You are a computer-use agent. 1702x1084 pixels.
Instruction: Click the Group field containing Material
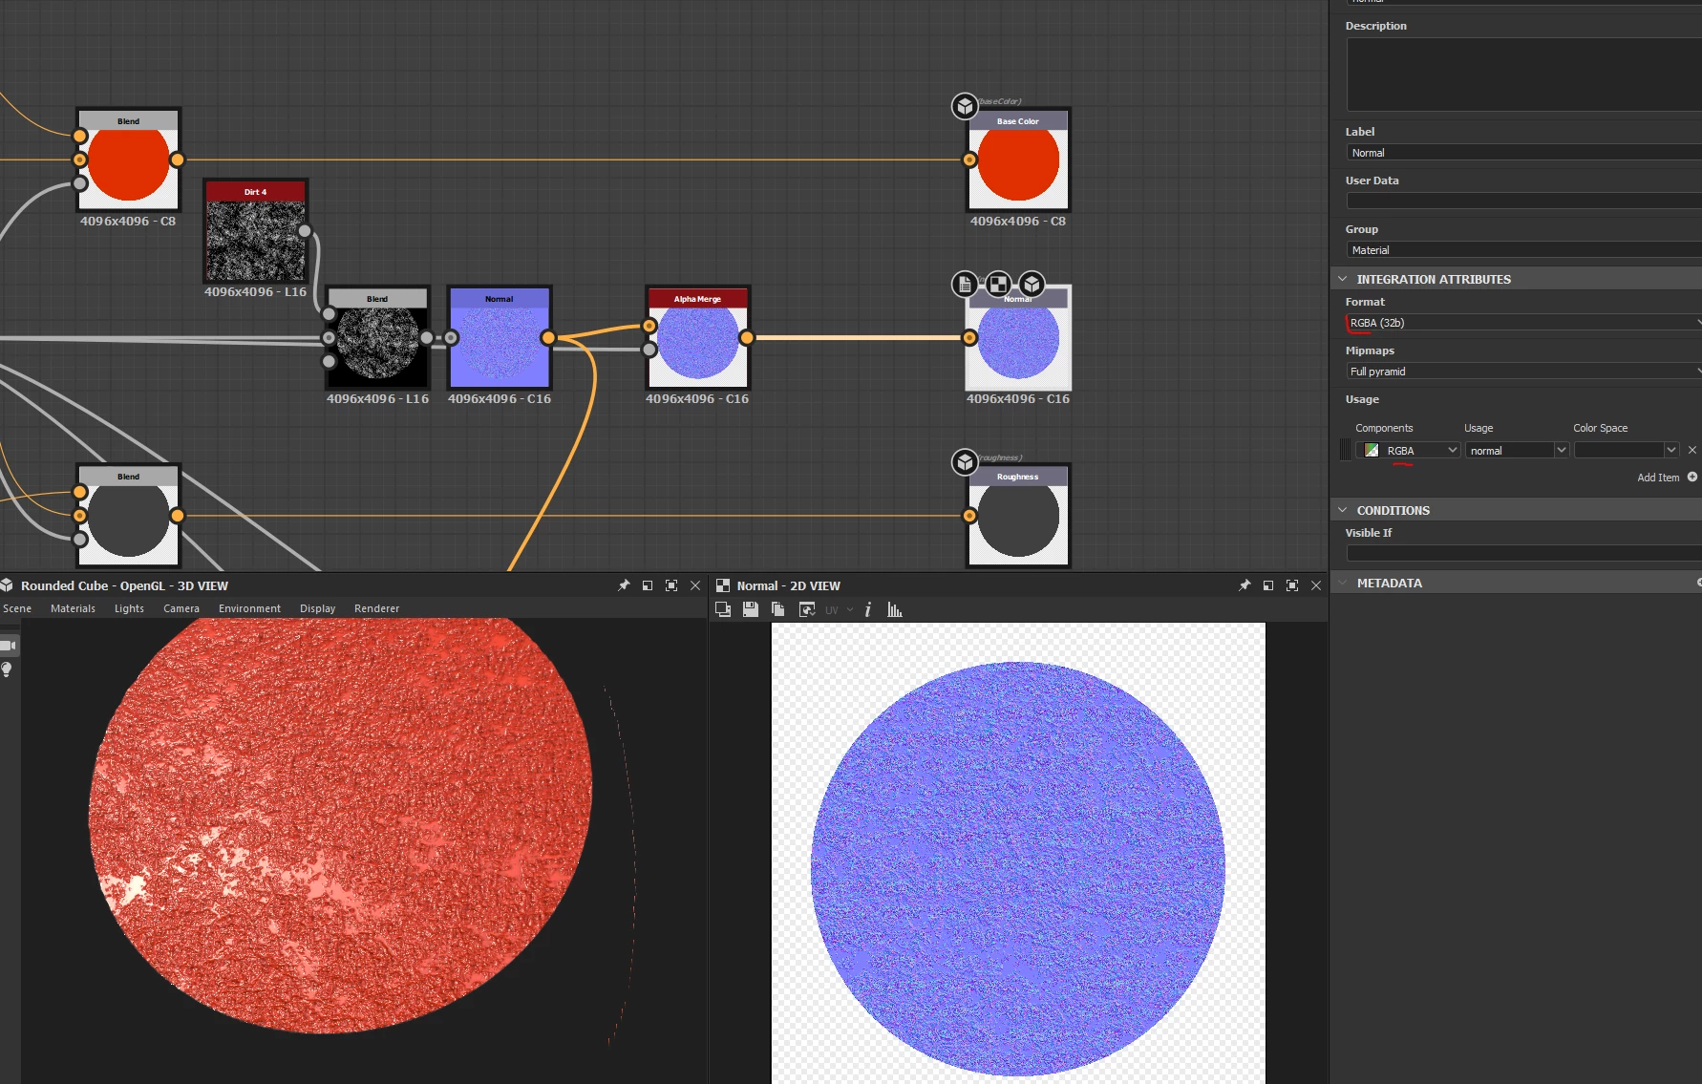(x=1523, y=250)
